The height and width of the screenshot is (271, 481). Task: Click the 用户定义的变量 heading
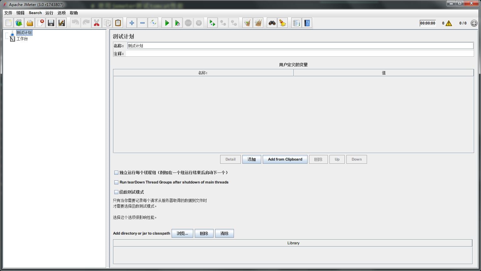tap(293, 65)
